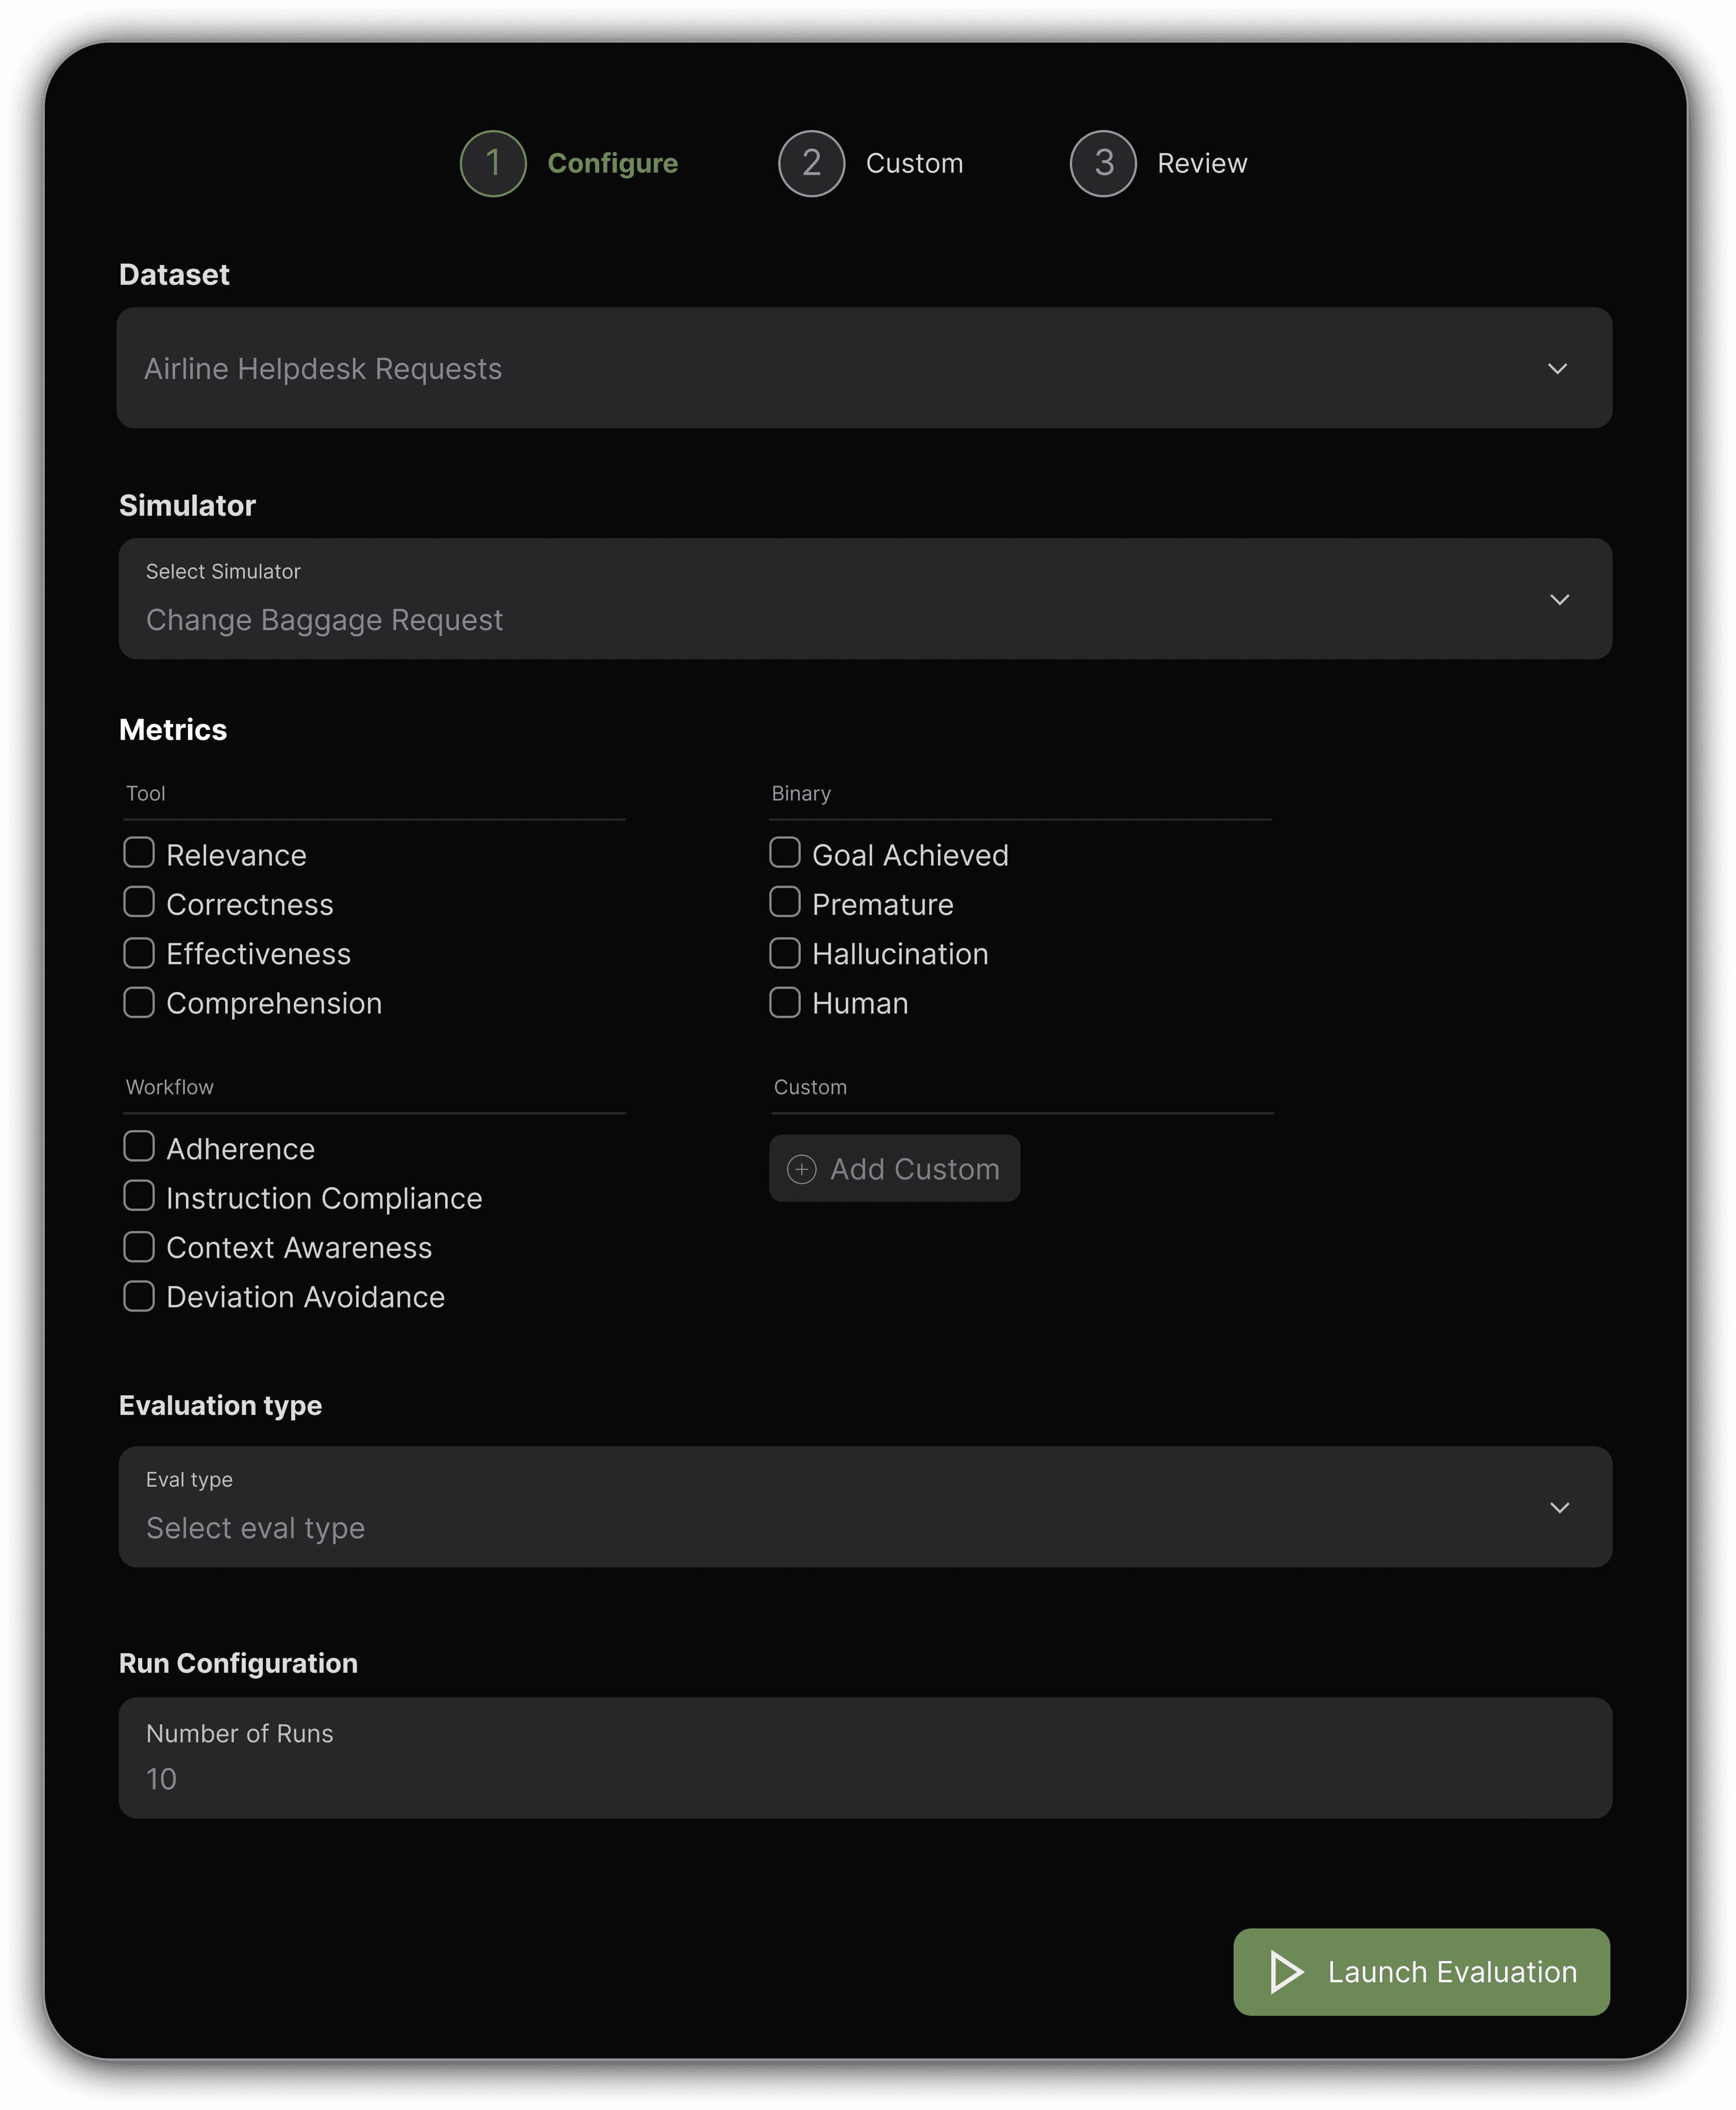Image resolution: width=1736 pixels, height=2110 pixels.
Task: Click the play icon on Launch Evaluation
Action: (x=1285, y=1971)
